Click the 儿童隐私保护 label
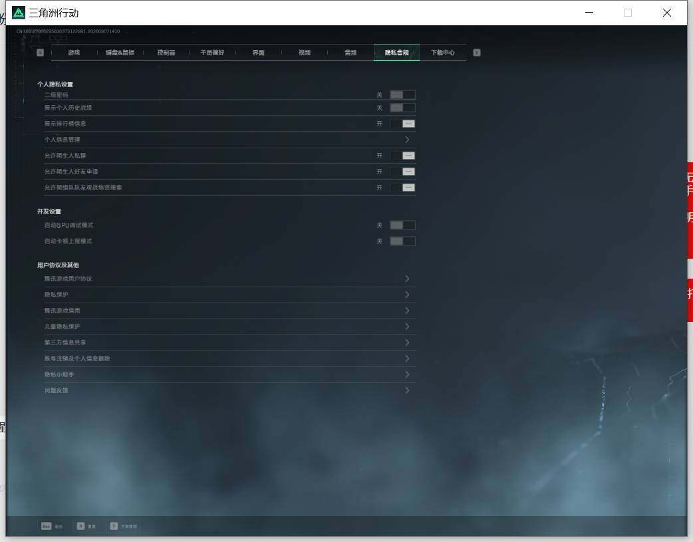This screenshot has width=693, height=542. pyautogui.click(x=63, y=327)
